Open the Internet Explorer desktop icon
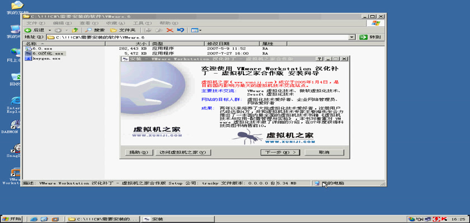This screenshot has height=223, width=470. (15, 105)
